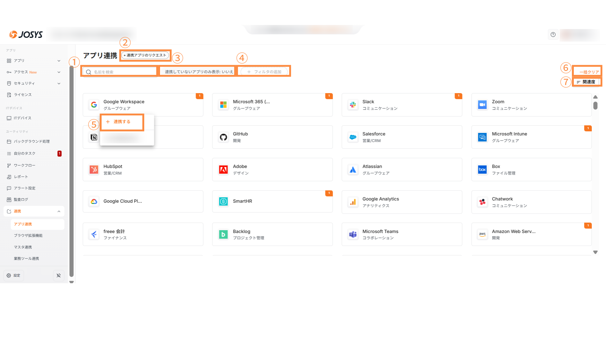Screen dimensions: 606x341
Task: Click the Box app icon
Action: coord(482,170)
